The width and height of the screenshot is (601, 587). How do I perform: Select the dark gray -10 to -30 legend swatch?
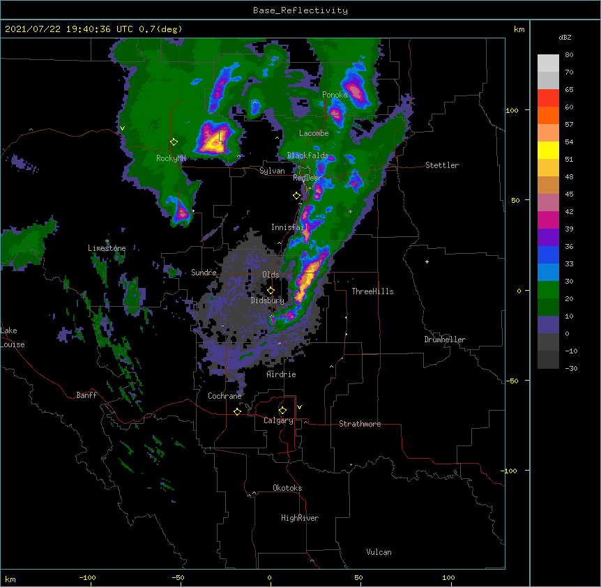pos(548,360)
